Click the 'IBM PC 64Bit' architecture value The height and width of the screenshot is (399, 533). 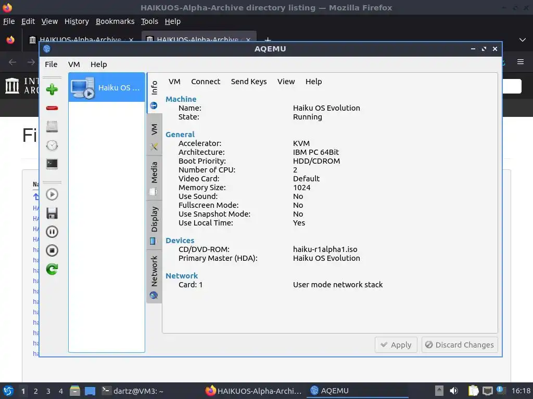coord(316,152)
